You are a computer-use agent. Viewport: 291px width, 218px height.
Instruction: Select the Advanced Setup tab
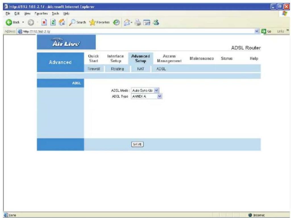coord(140,58)
